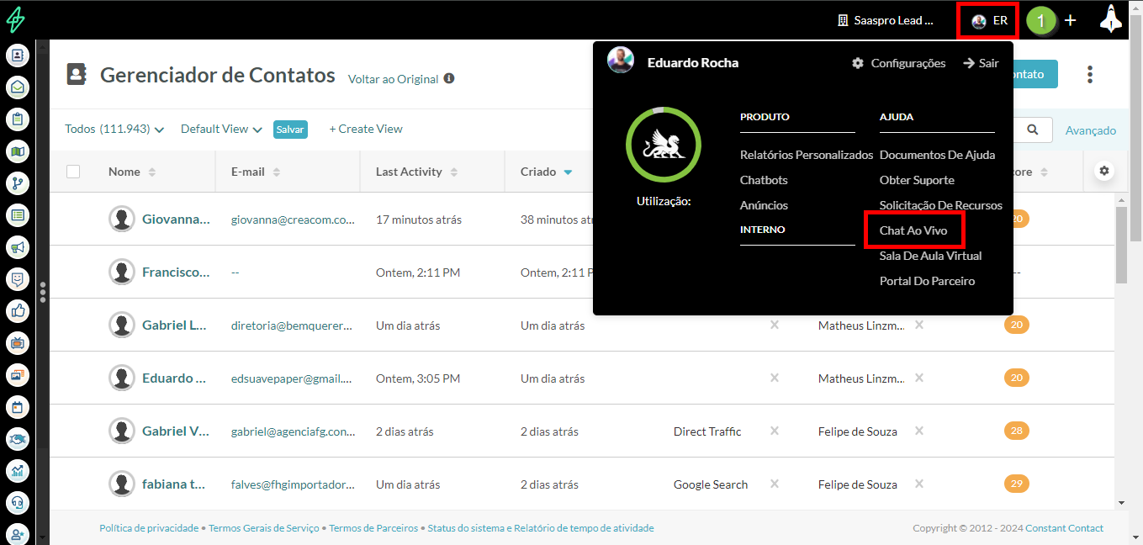Image resolution: width=1143 pixels, height=545 pixels.
Task: Open the three-dot more options menu
Action: pyautogui.click(x=1090, y=75)
